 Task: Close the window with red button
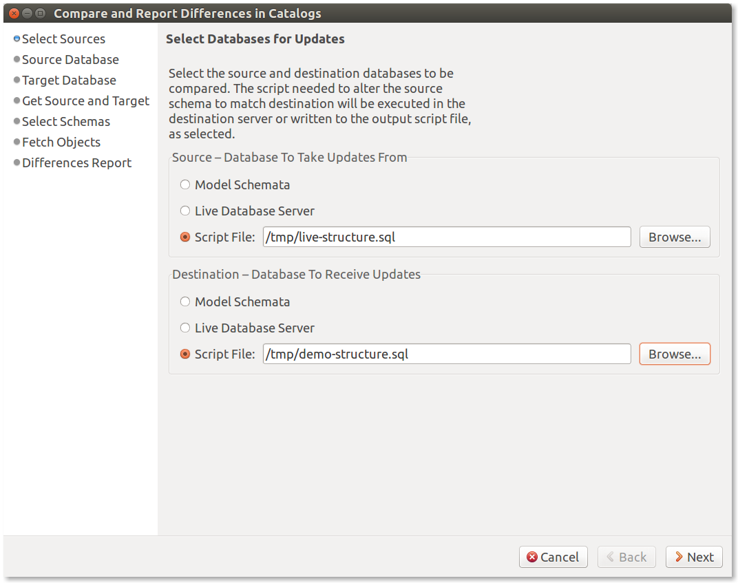(x=14, y=13)
